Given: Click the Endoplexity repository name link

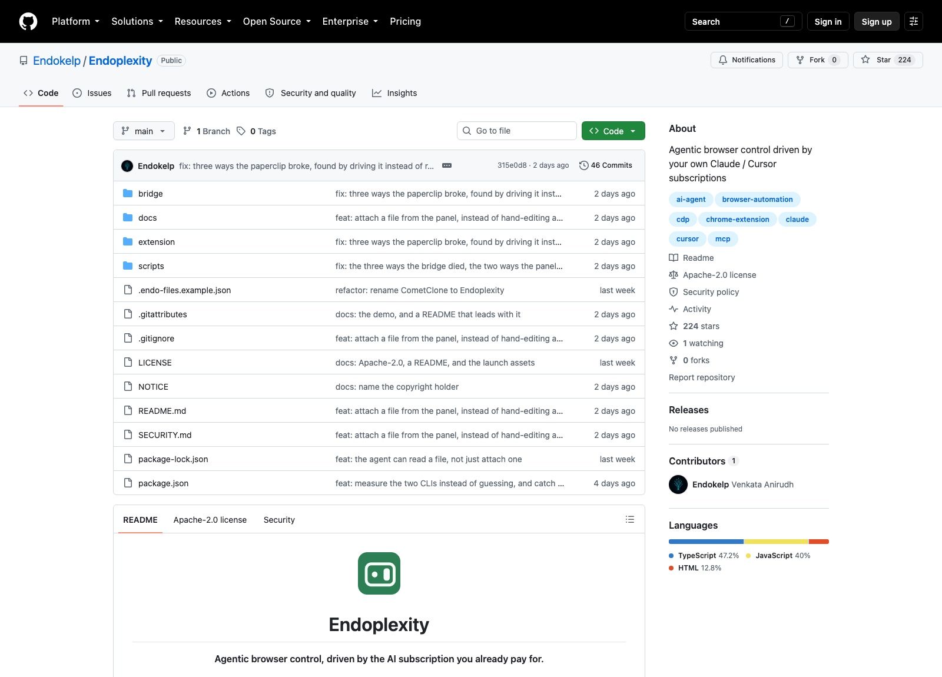Looking at the screenshot, I should (x=120, y=61).
